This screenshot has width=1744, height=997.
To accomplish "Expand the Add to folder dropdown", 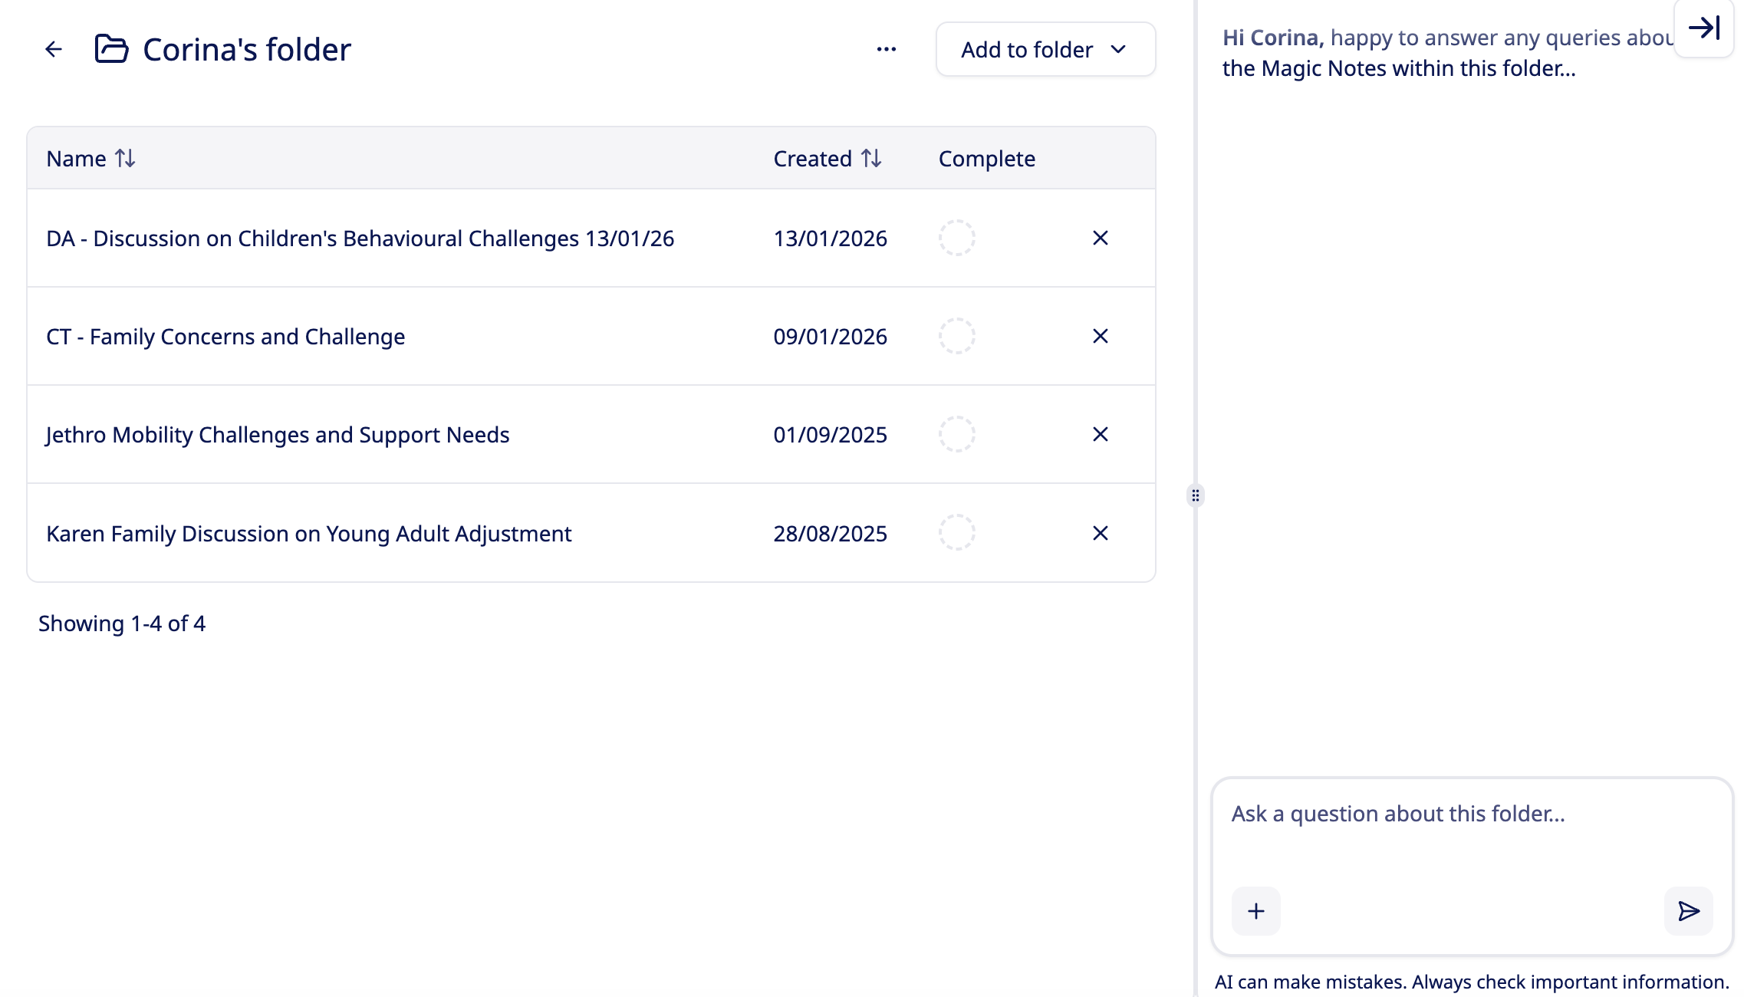I will (1045, 50).
